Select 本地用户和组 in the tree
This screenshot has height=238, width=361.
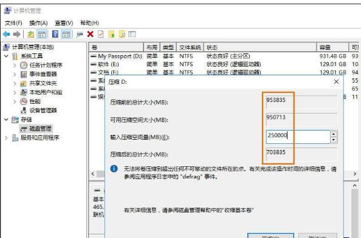pos(46,92)
